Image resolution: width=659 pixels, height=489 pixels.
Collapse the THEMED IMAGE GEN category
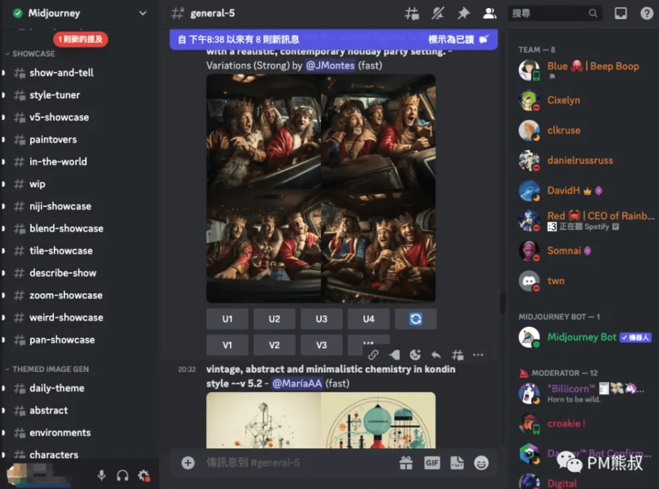[50, 369]
